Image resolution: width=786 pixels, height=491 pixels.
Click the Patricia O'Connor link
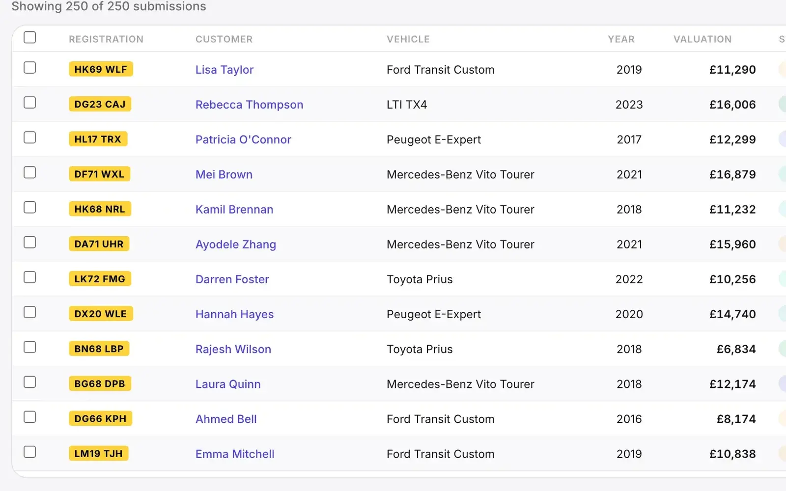tap(243, 139)
